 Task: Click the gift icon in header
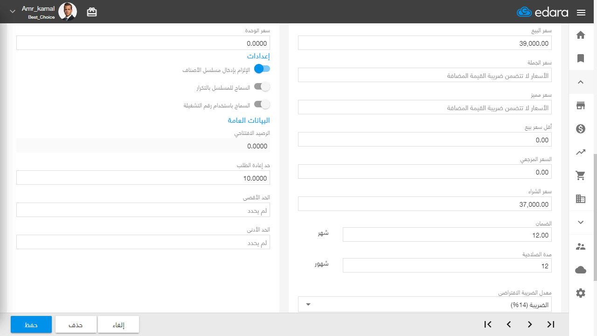tap(92, 12)
